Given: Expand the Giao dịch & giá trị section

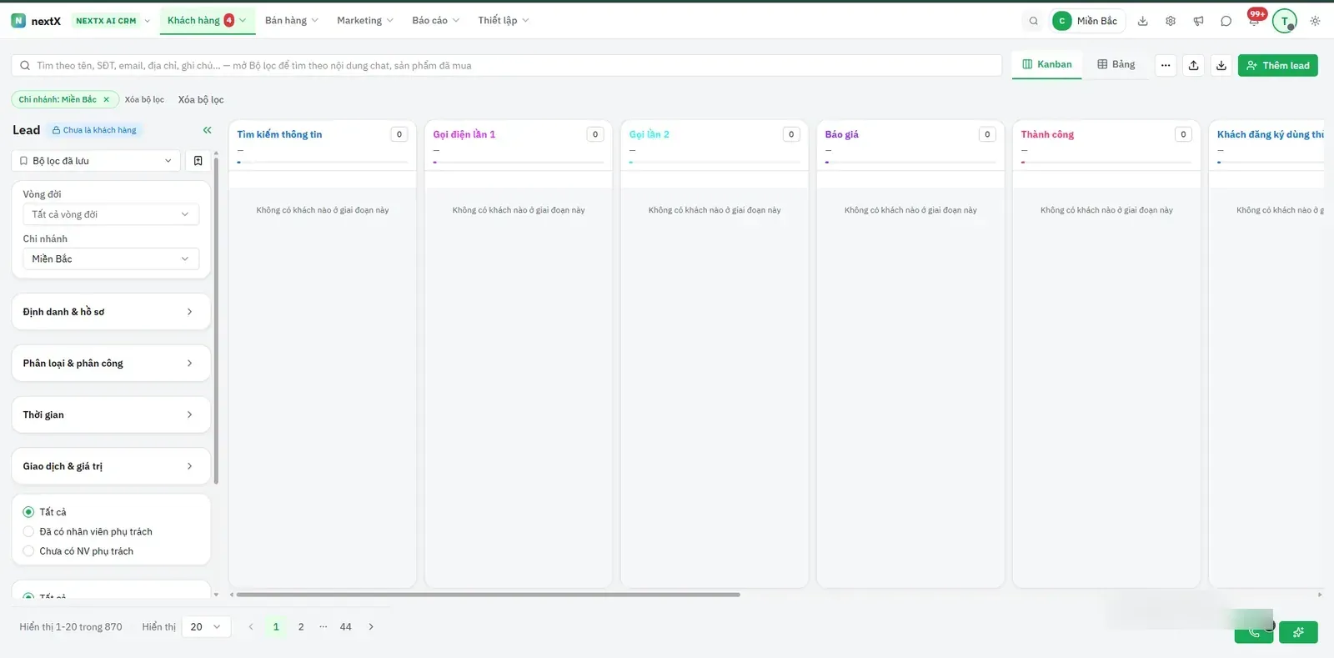Looking at the screenshot, I should pyautogui.click(x=111, y=466).
